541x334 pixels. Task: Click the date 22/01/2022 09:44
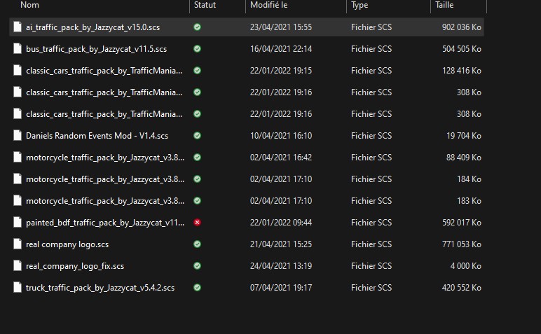pos(281,223)
